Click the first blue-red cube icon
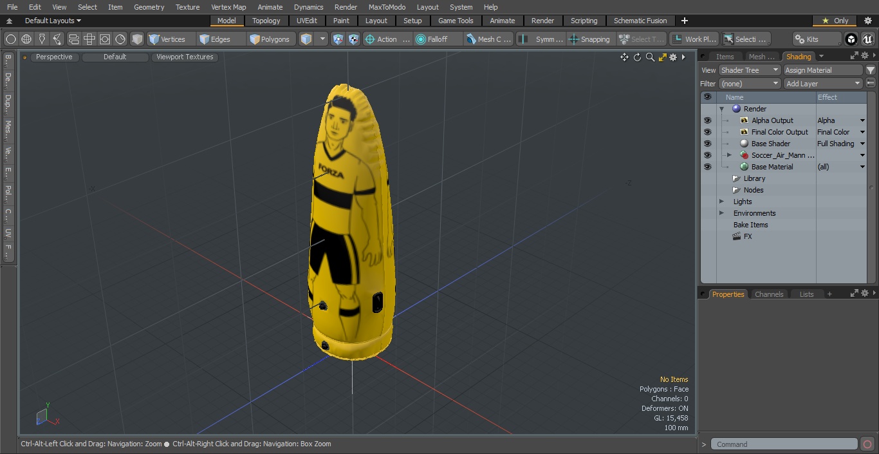This screenshot has height=454, width=879. tap(338, 39)
